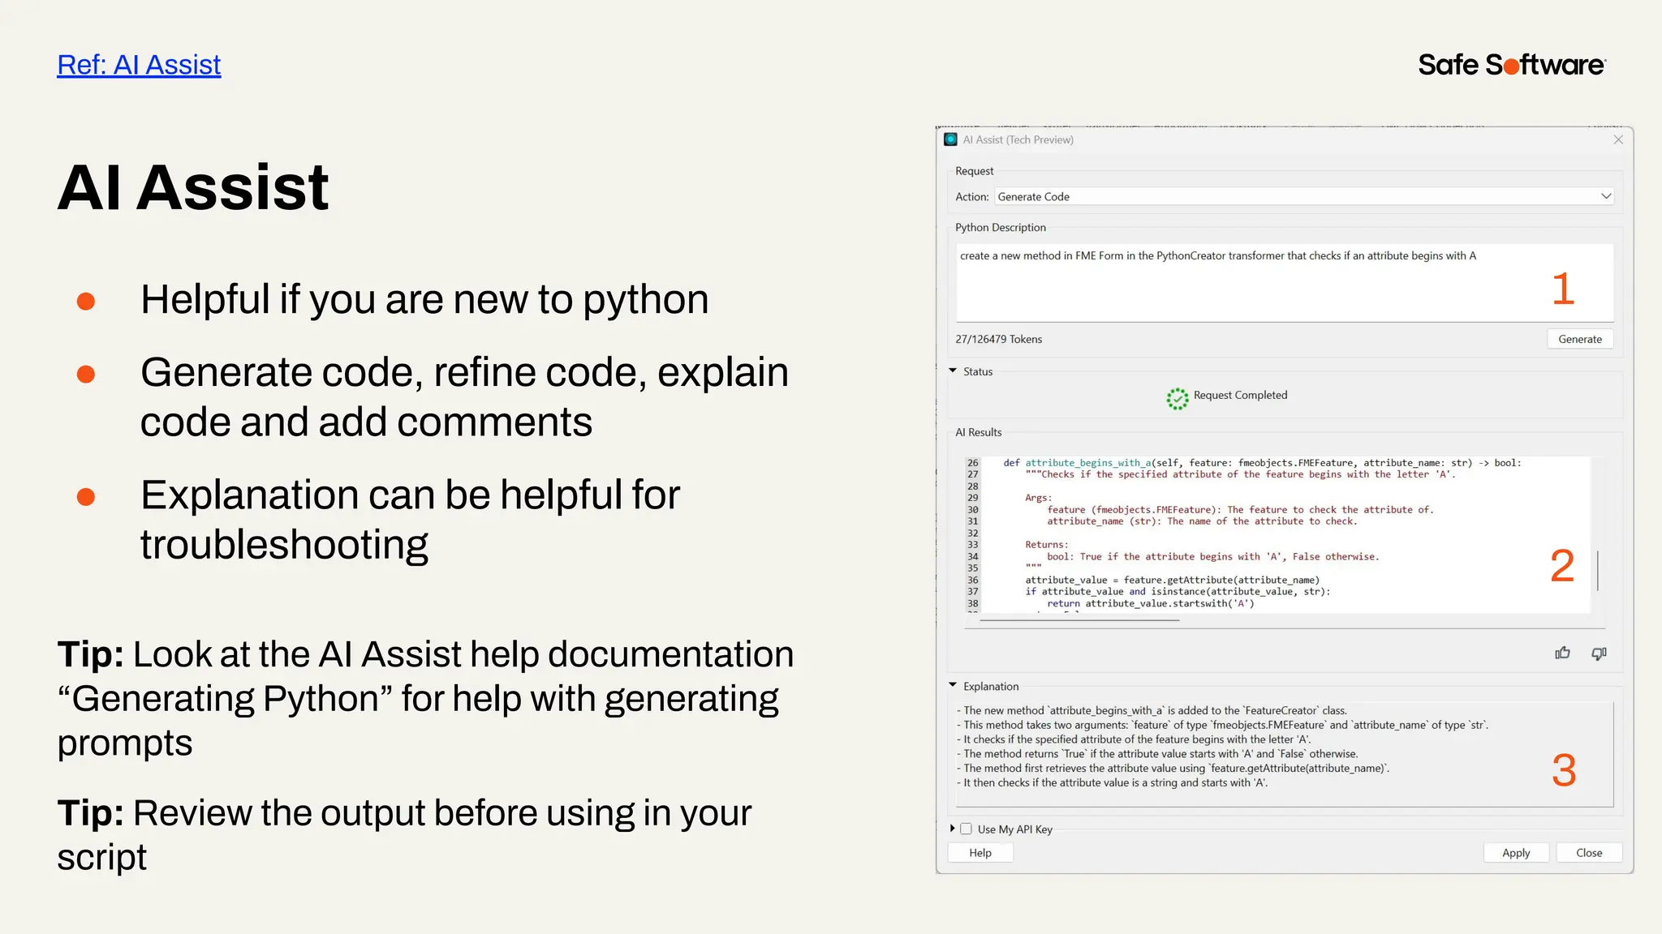The height and width of the screenshot is (934, 1662).
Task: Collapse the Status section
Action: coord(954,371)
